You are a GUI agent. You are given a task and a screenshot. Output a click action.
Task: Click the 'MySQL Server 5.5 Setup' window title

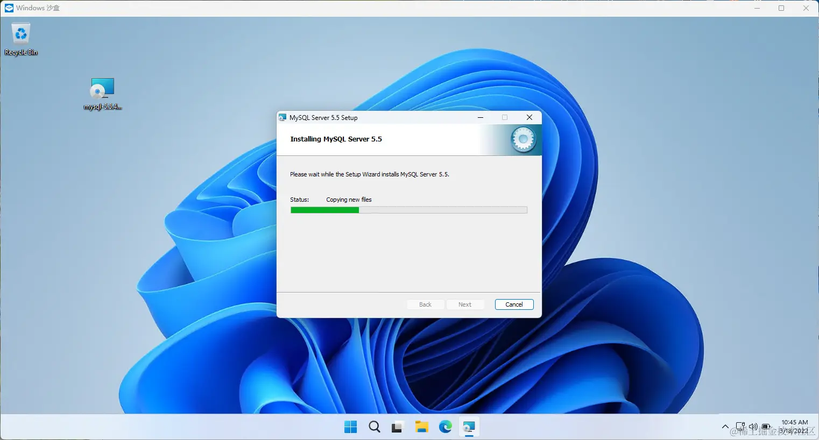click(x=323, y=118)
